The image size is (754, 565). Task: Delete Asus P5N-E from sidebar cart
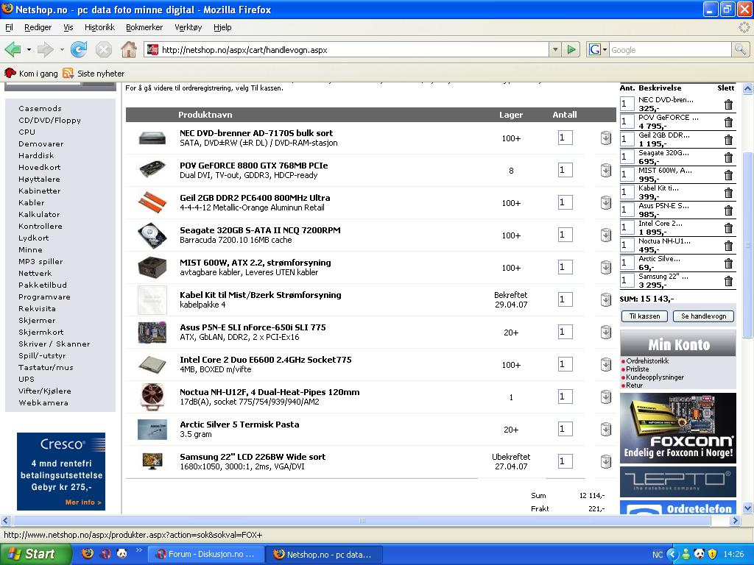728,210
